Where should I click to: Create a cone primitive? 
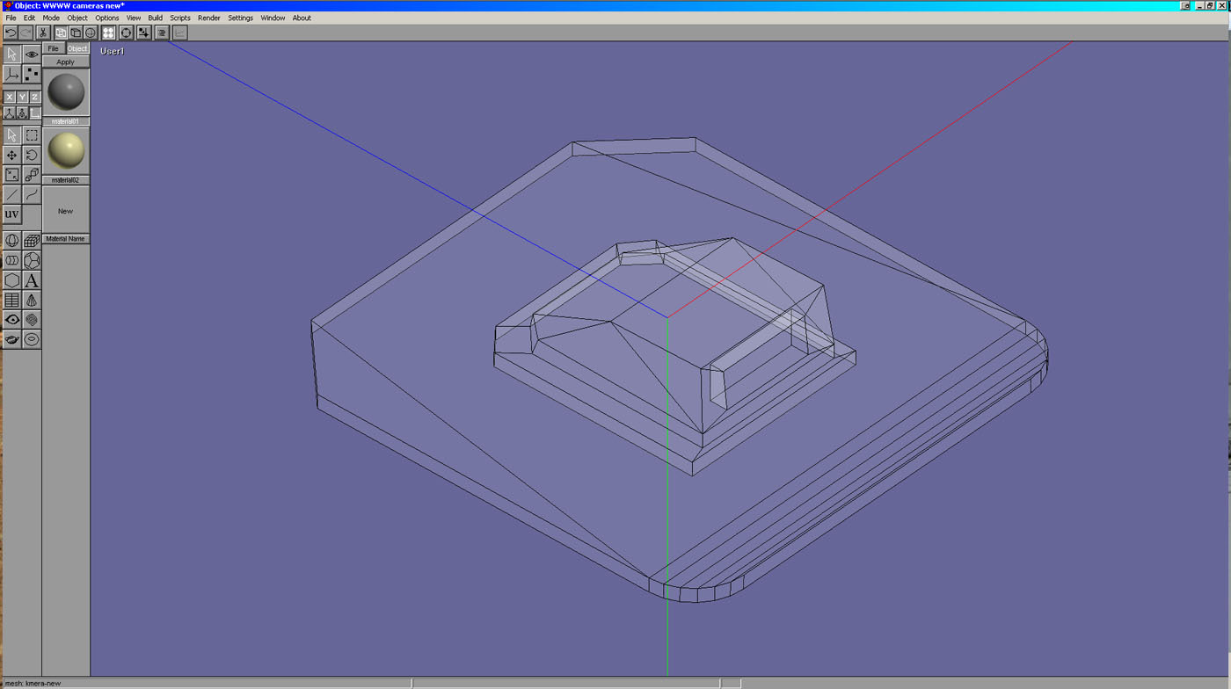32,301
